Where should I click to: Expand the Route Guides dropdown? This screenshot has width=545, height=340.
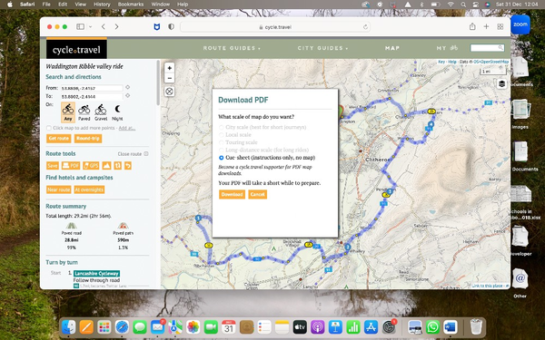(x=232, y=48)
